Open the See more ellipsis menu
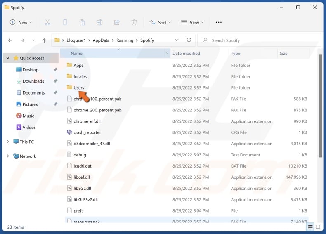The width and height of the screenshot is (326, 234). tap(219, 22)
